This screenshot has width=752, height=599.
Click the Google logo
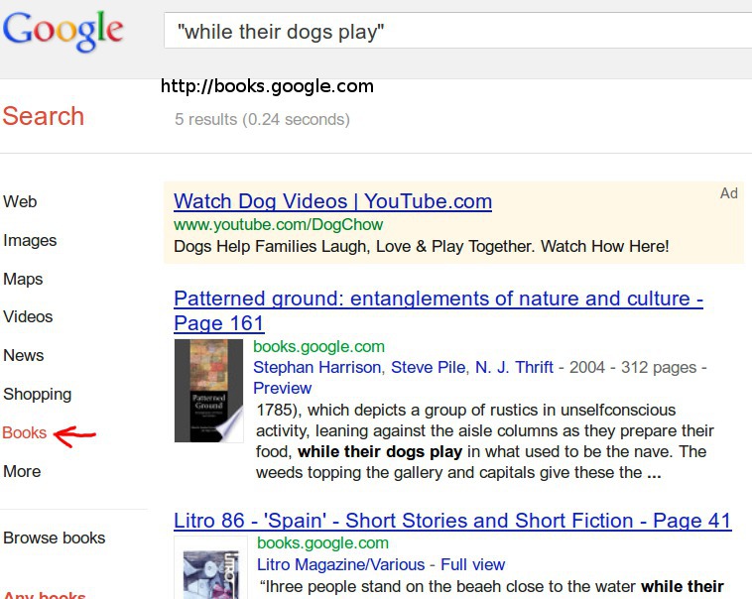tap(63, 31)
